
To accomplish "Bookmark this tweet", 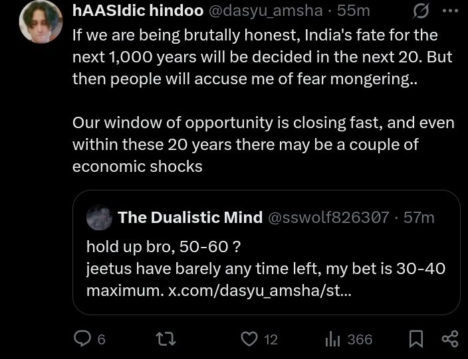I will 415,339.
